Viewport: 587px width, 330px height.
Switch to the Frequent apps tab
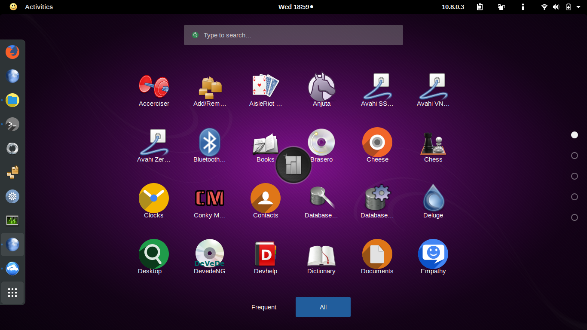point(264,307)
